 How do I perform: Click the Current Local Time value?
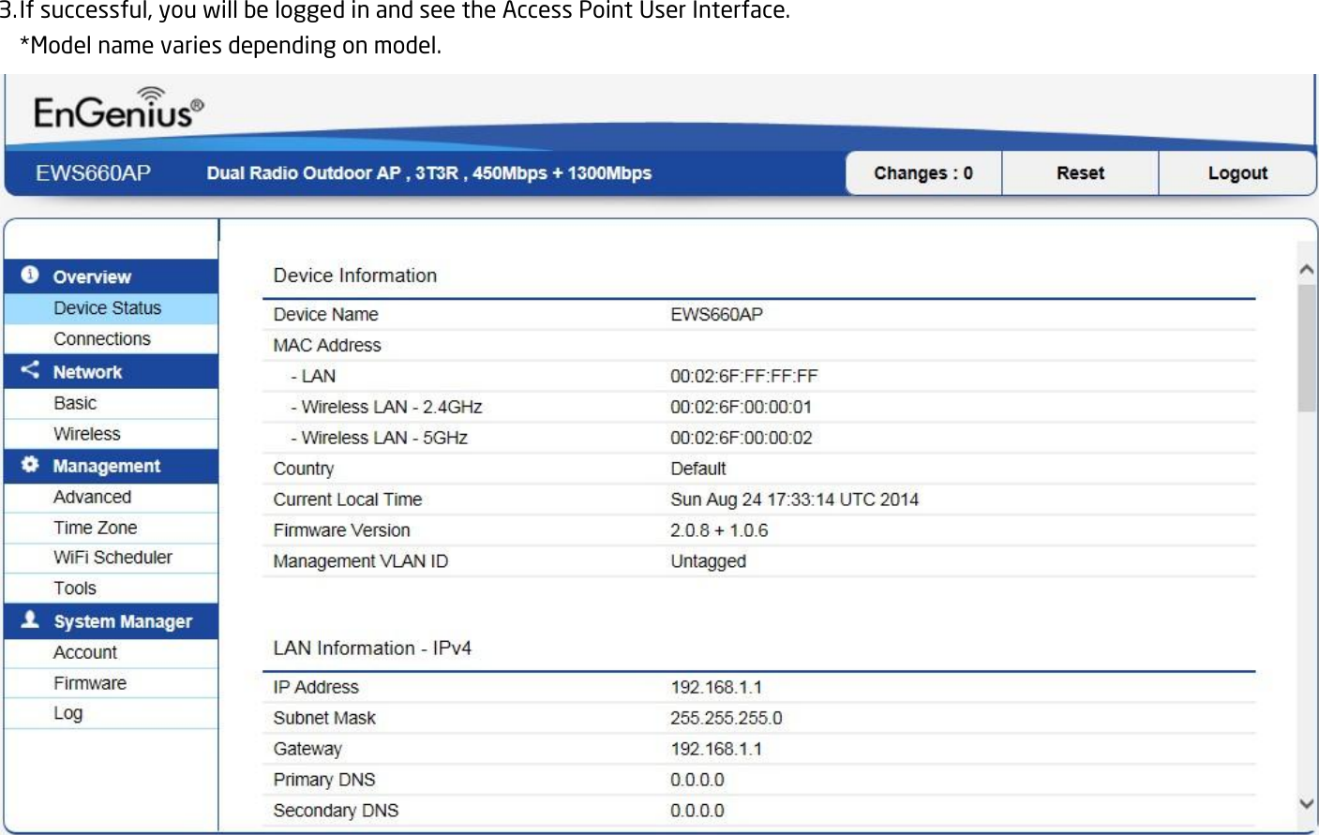click(794, 500)
